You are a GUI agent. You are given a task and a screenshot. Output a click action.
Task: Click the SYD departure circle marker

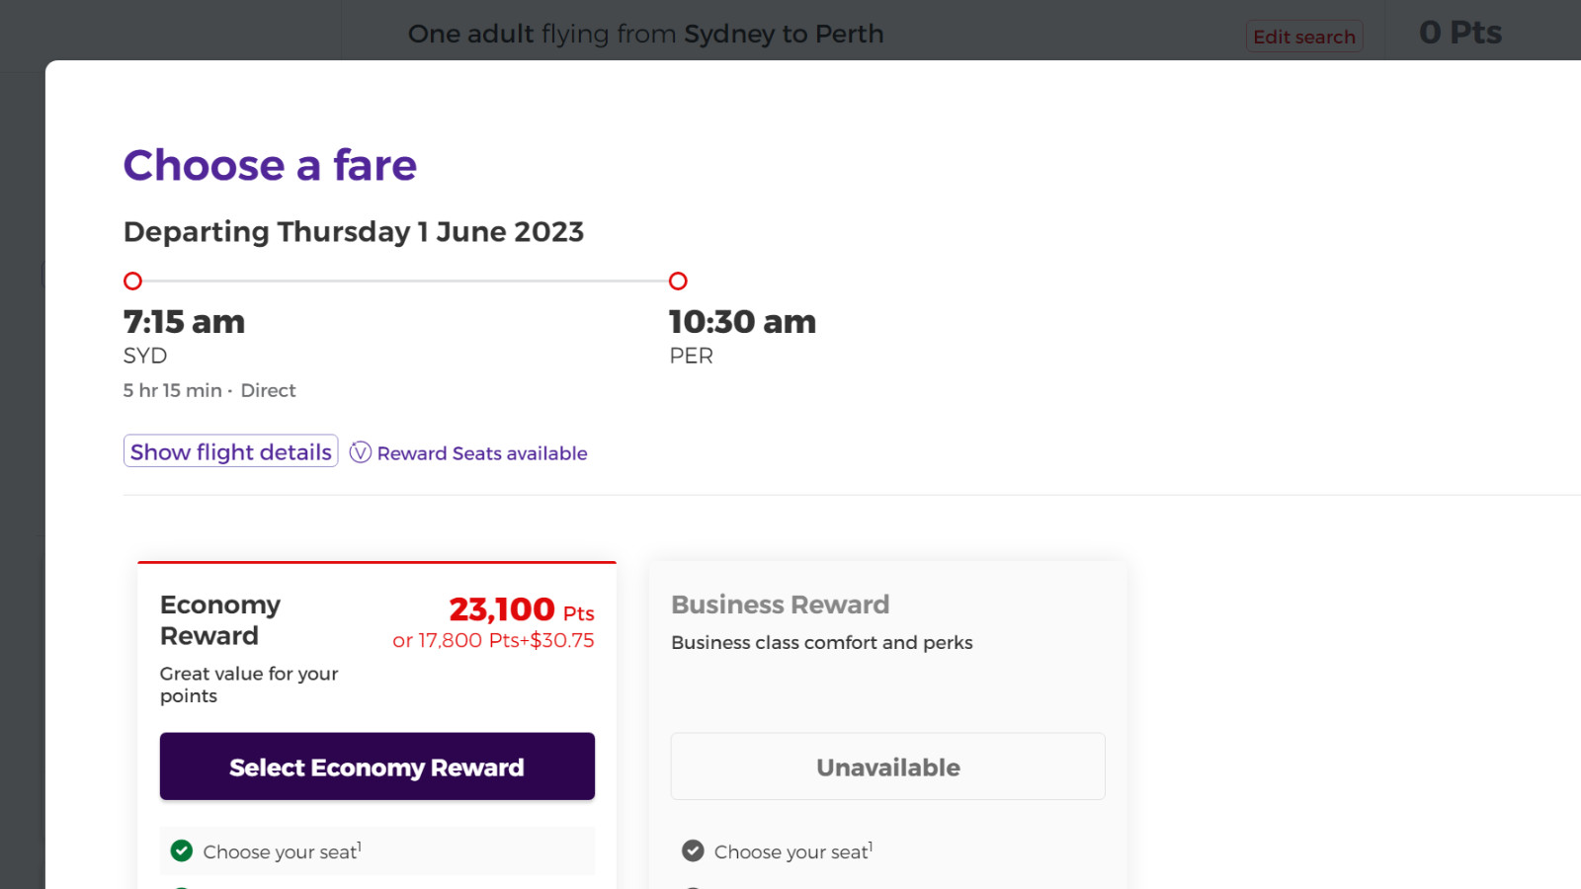click(x=132, y=282)
